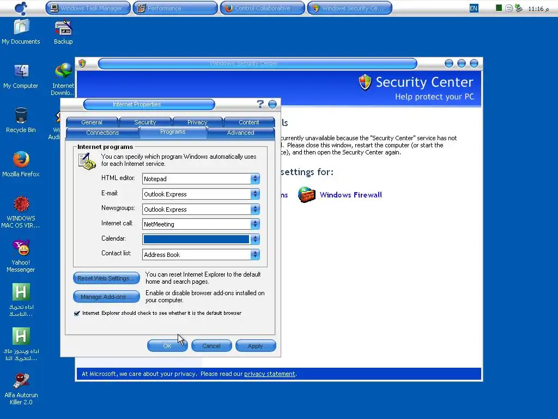Click Cancel in Internet Properties
Viewport: 558px width, 419px height.
(x=211, y=346)
